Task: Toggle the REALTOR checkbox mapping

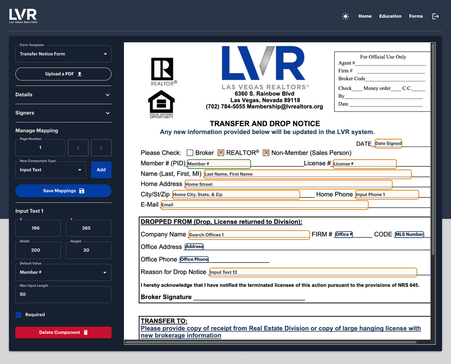Action: [220, 153]
